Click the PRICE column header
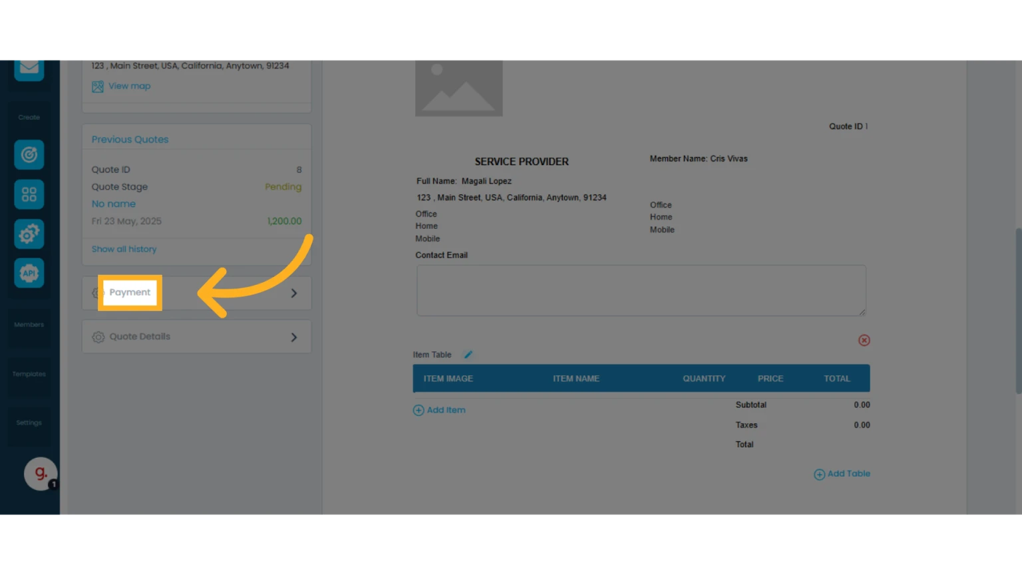The height and width of the screenshot is (575, 1022). click(x=770, y=379)
